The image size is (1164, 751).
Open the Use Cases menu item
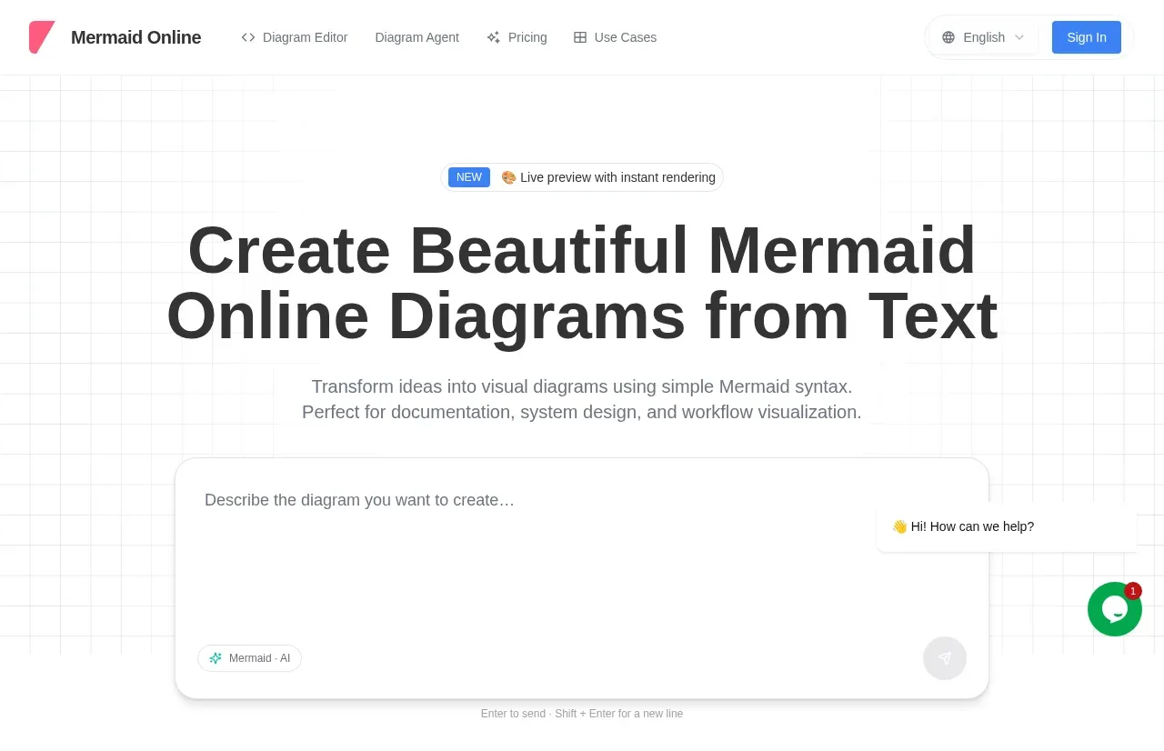pos(615,37)
